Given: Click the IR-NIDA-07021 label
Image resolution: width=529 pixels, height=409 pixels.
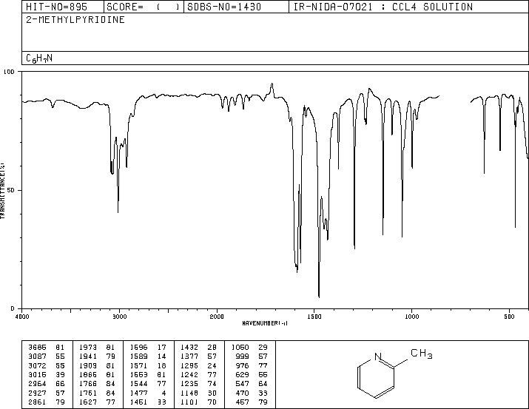Looking at the screenshot, I should click(x=333, y=7).
